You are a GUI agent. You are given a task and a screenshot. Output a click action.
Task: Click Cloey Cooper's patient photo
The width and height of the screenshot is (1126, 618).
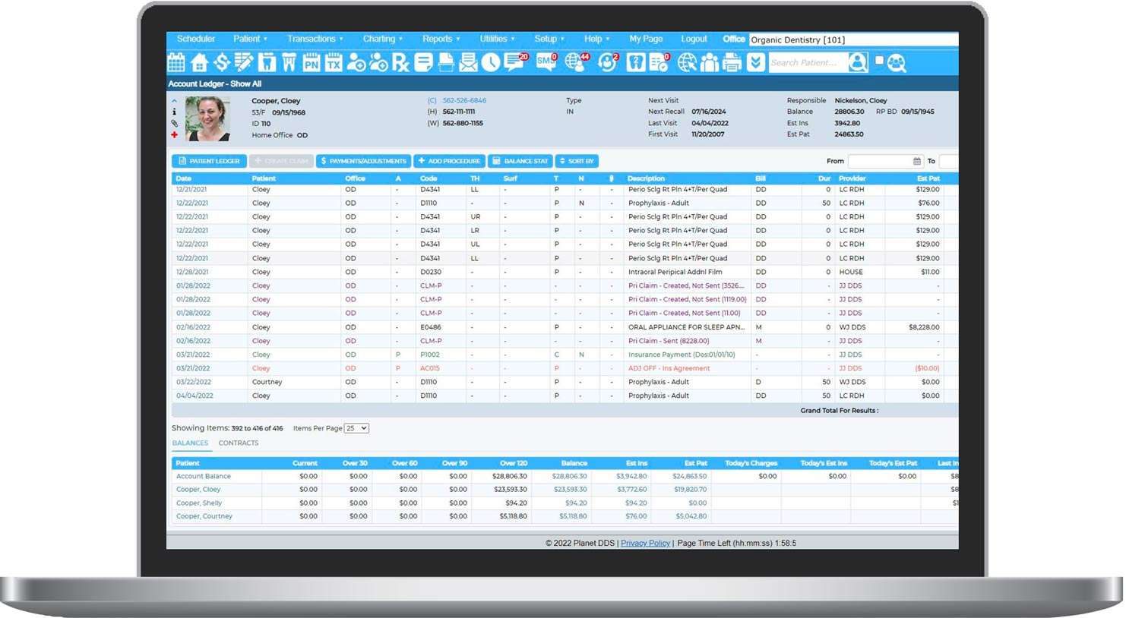[x=207, y=118]
